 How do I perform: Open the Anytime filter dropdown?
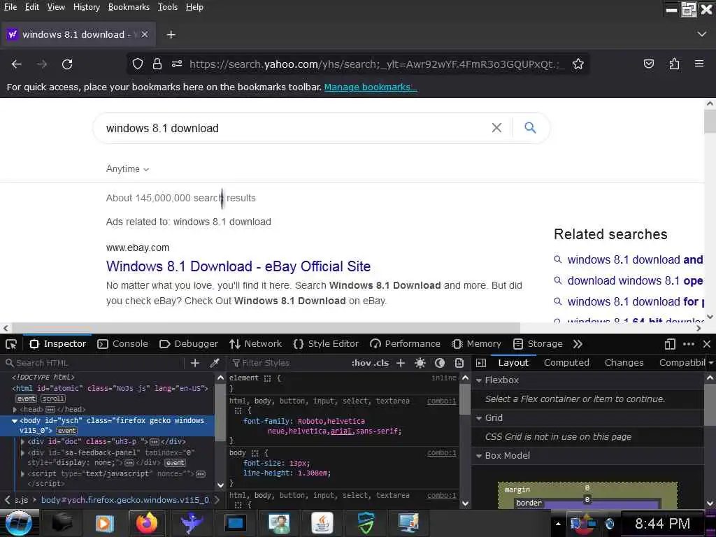[x=127, y=169]
